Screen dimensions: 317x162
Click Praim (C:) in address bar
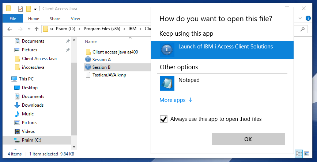(x=65, y=29)
